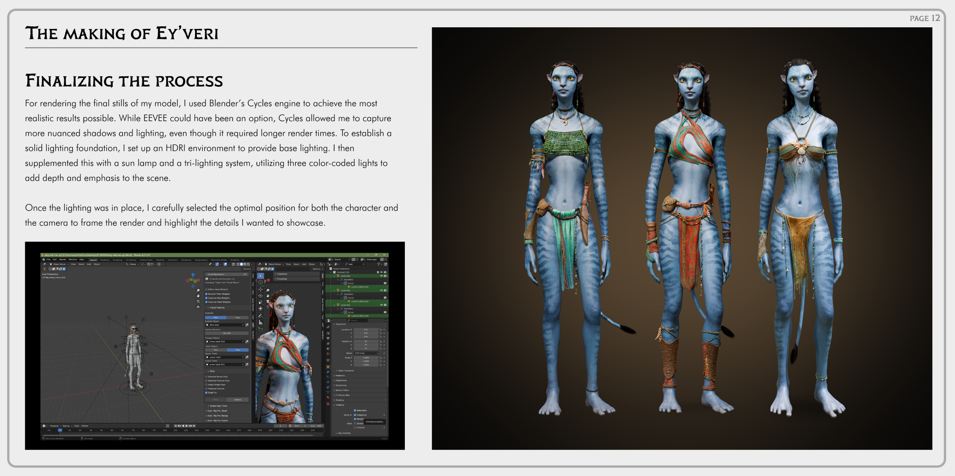The width and height of the screenshot is (955, 476).
Task: Open the Material properties tab icon
Action: coord(328,397)
